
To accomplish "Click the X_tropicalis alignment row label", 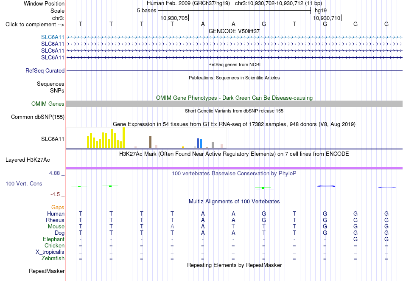I will pyautogui.click(x=50, y=252).
